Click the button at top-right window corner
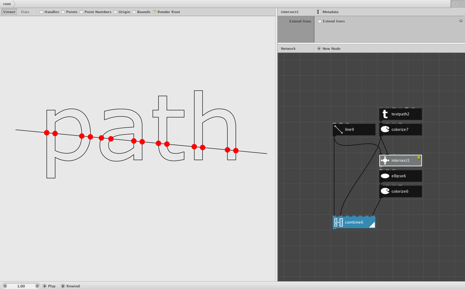Screen dimensions: 465x290 (456, 4)
